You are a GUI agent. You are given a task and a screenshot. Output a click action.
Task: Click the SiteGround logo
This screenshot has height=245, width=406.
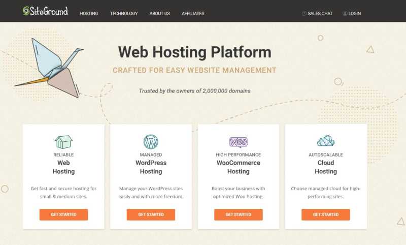45,11
